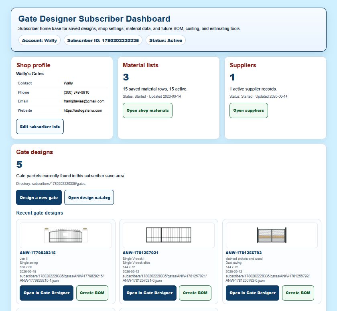This screenshot has width=337, height=311.
Task: Click the '168 x 60' dimensions
Action: click(x=26, y=267)
